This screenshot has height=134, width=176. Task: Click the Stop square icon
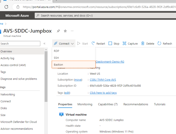click(110, 43)
